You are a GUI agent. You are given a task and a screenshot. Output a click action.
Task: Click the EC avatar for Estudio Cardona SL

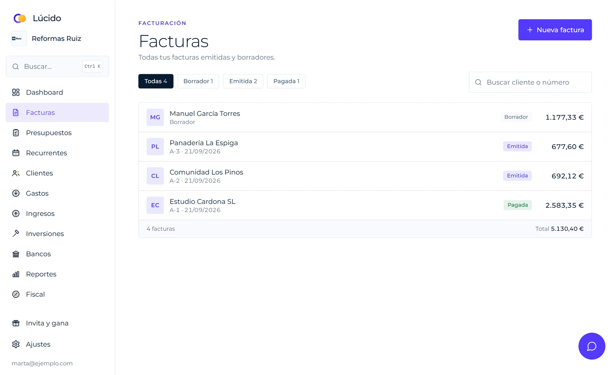pyautogui.click(x=155, y=205)
